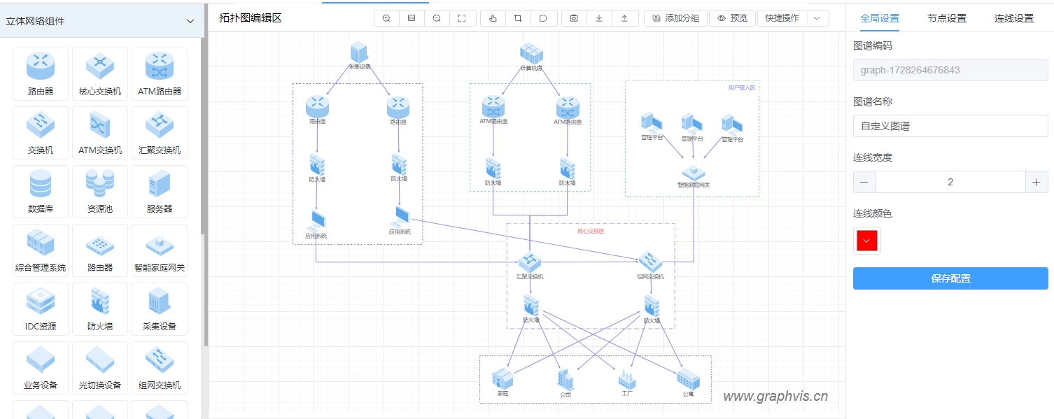The image size is (1054, 419).
Task: Click the fullscreen icon in toolbar
Action: click(x=462, y=18)
